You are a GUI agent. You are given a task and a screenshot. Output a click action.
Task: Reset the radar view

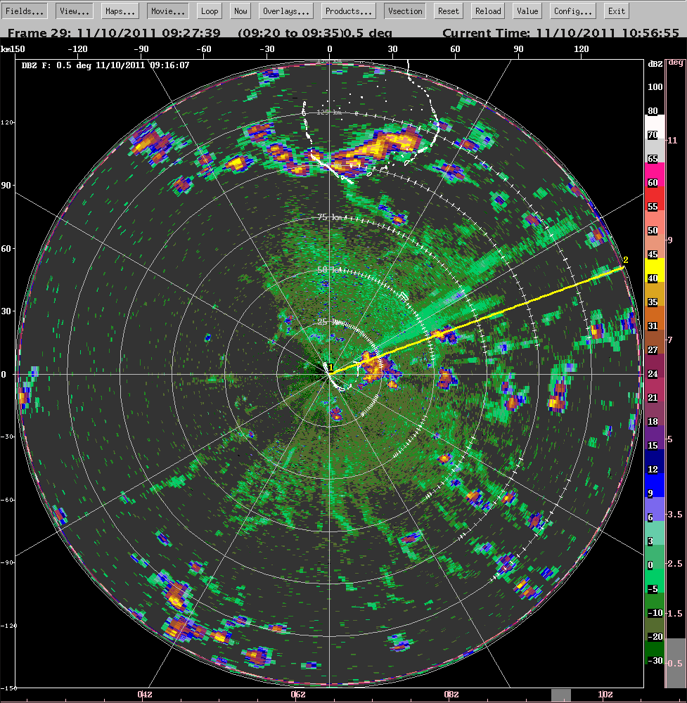click(x=448, y=11)
